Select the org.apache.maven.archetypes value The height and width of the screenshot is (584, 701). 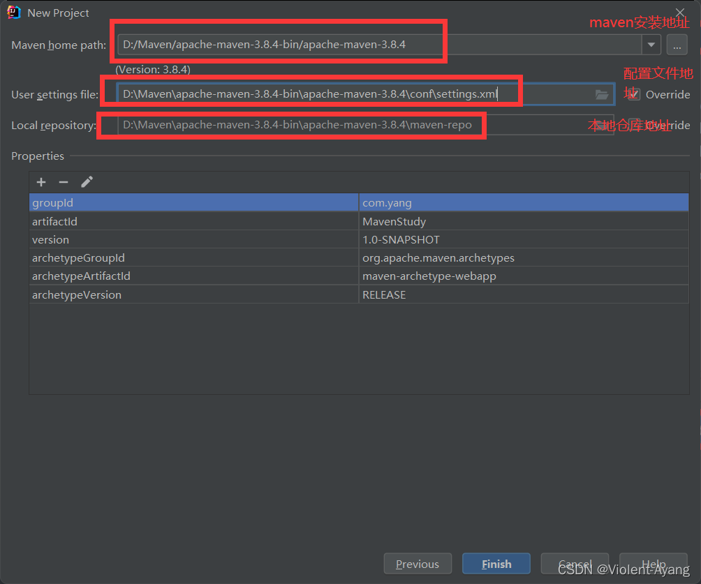click(x=524, y=258)
